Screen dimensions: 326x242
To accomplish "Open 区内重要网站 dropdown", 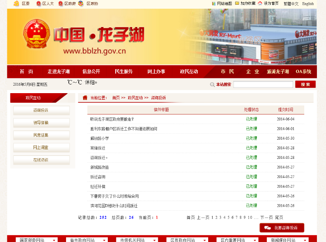I will [x=237, y=240].
